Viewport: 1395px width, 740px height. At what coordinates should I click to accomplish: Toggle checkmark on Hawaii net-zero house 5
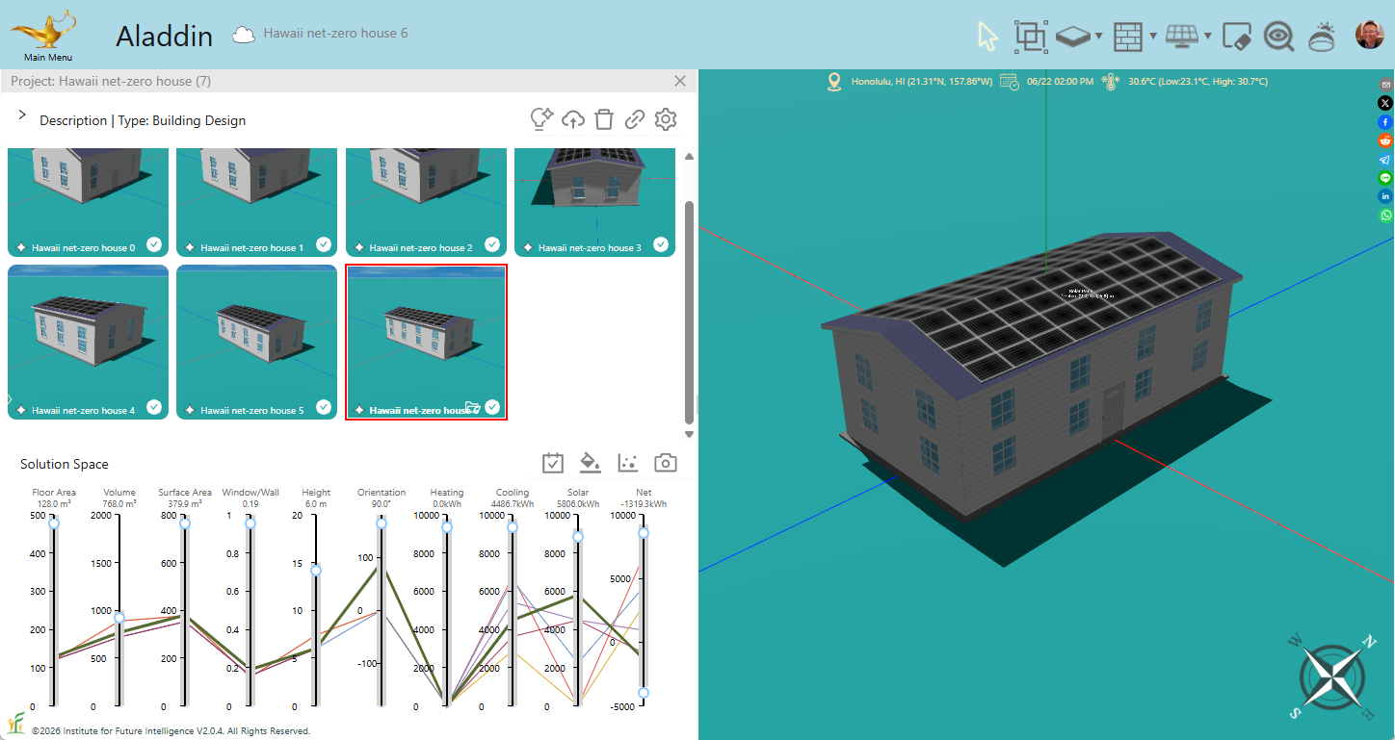click(323, 407)
